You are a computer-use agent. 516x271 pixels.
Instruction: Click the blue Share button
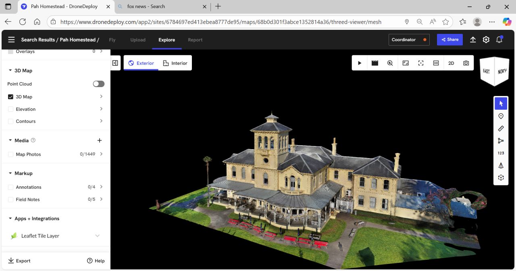449,40
